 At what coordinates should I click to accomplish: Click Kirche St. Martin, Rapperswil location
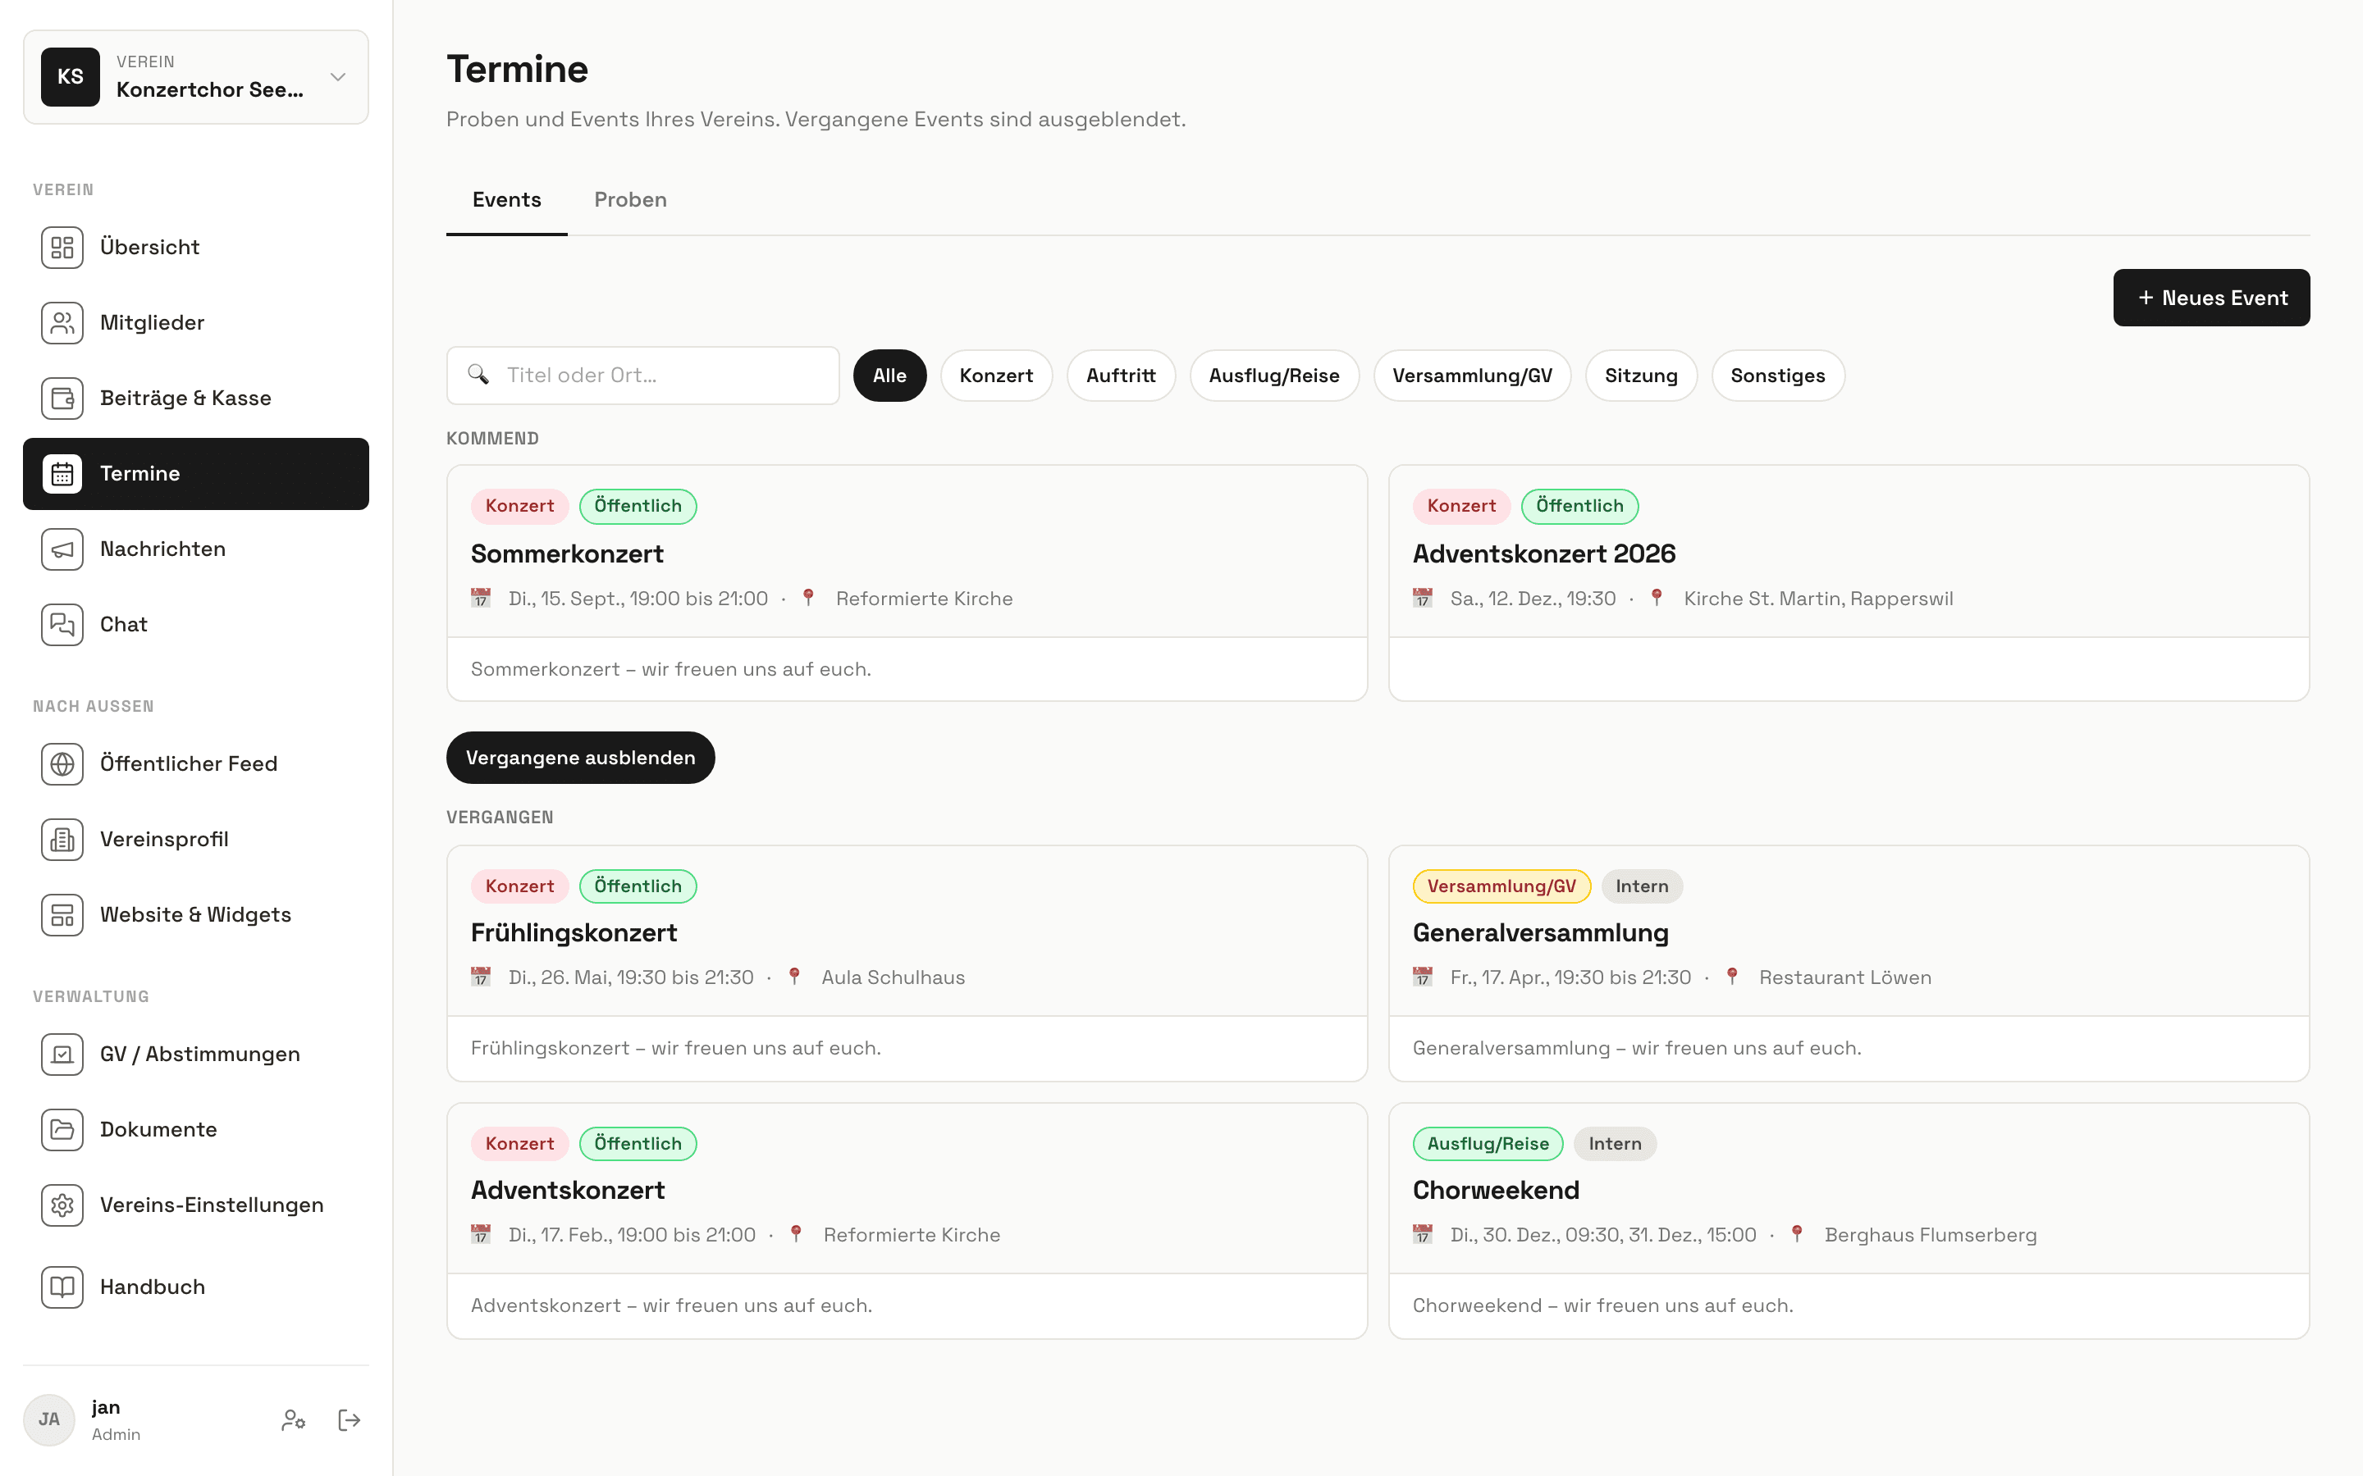tap(1818, 599)
